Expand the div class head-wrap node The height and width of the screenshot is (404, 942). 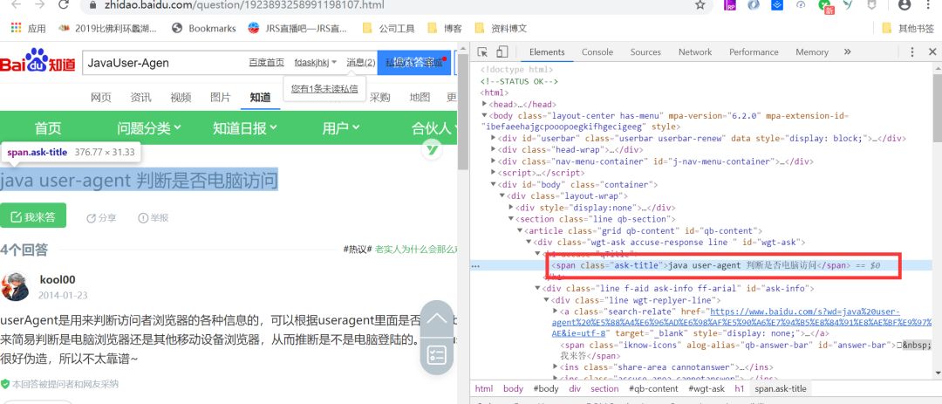coord(493,150)
